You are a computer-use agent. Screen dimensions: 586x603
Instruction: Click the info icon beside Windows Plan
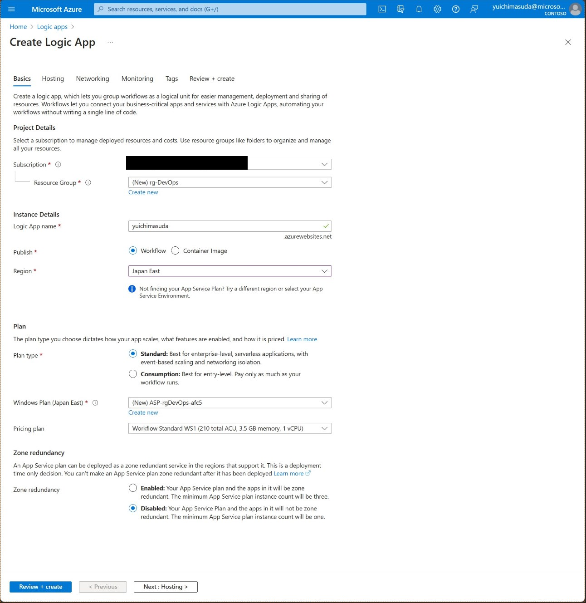point(95,402)
